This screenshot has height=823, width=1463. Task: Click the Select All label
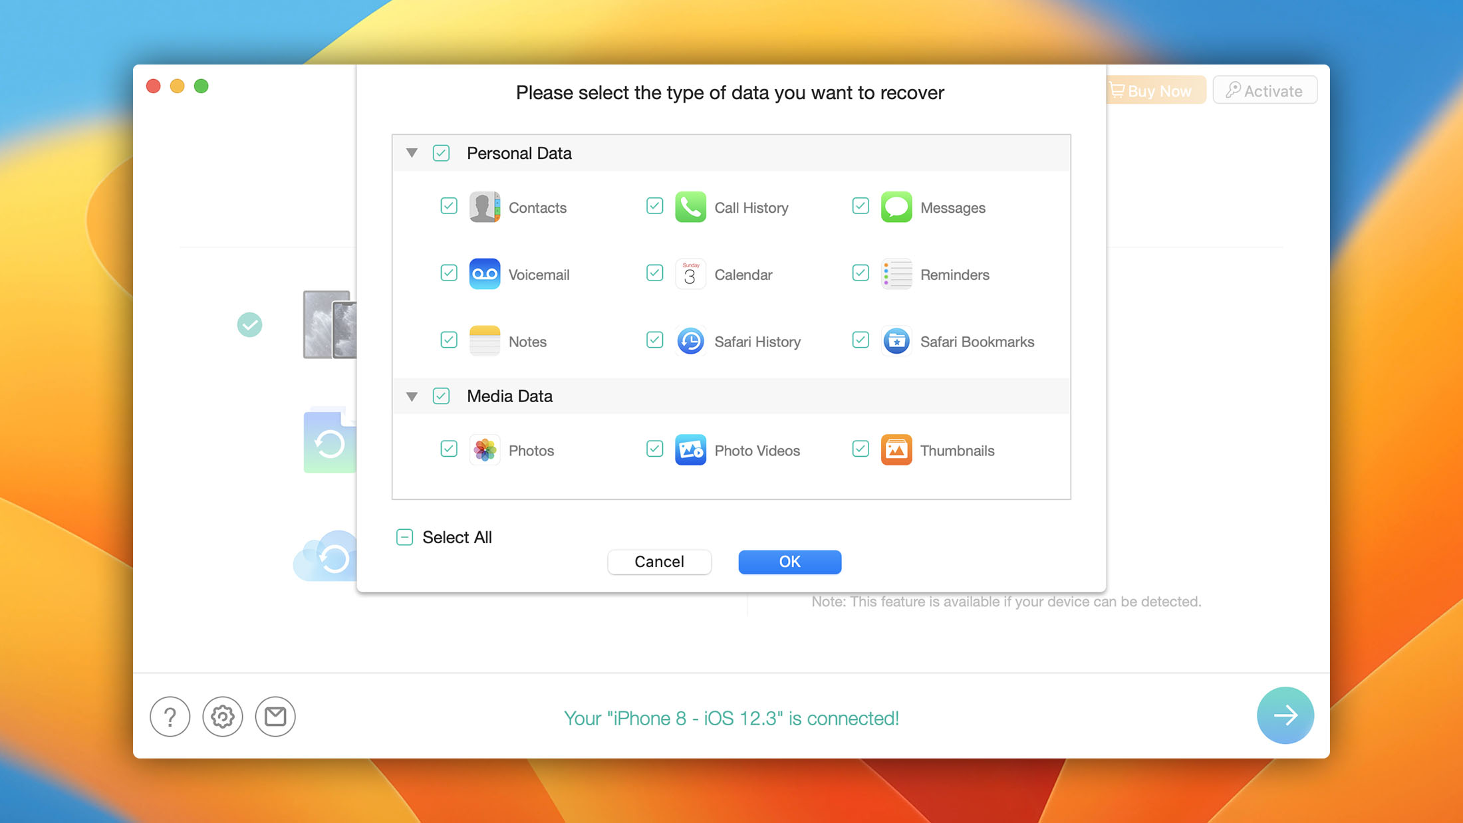click(457, 537)
